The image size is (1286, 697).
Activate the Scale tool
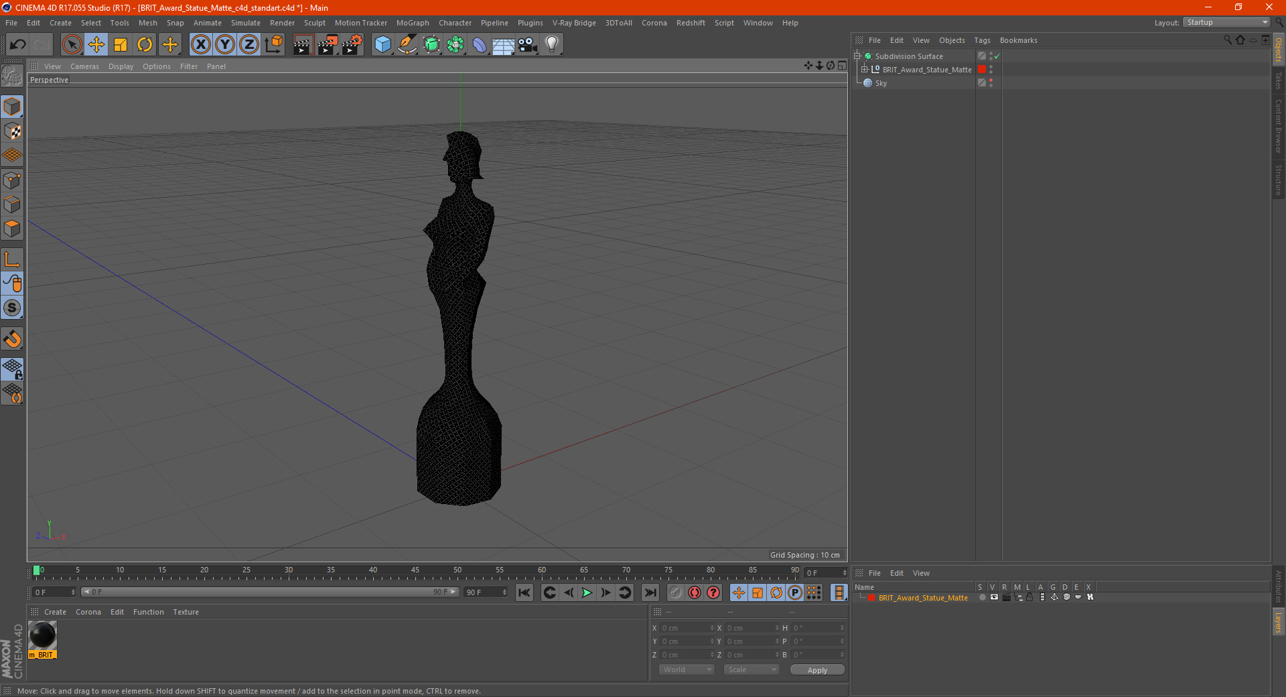click(121, 45)
